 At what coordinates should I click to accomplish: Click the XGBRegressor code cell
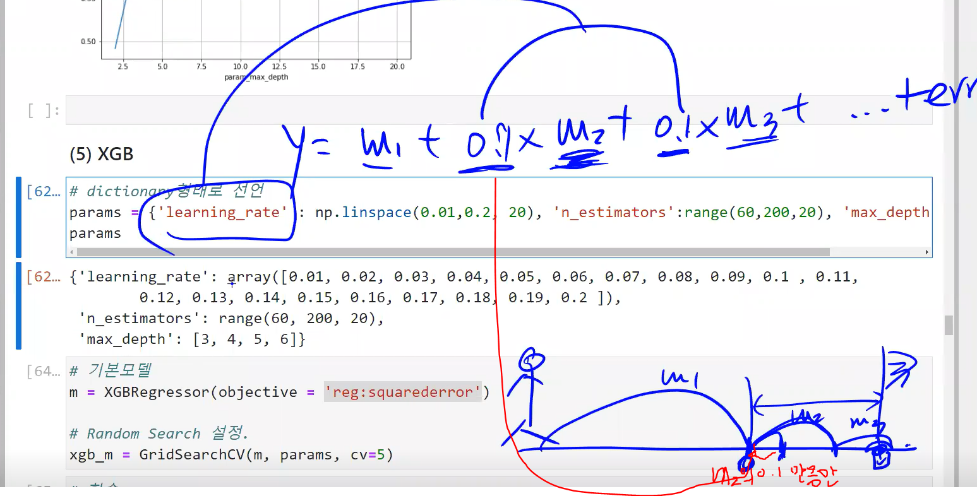[499, 413]
